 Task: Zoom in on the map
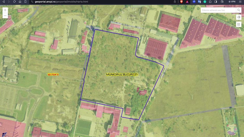click(x=5, y=10)
